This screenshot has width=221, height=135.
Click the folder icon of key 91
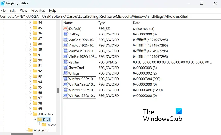(35, 65)
